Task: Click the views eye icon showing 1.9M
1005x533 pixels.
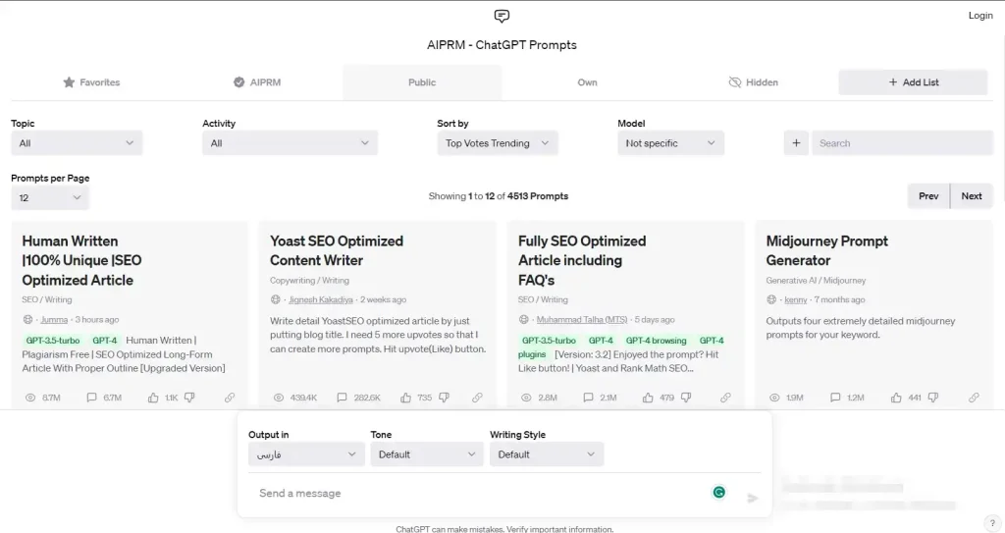Action: tap(774, 398)
